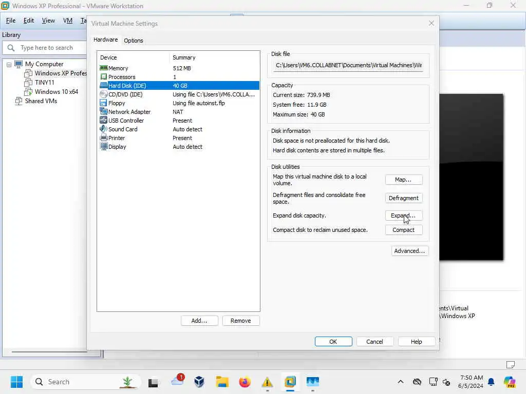Click the Windows XP Professional VM icon

pyautogui.click(x=28, y=73)
